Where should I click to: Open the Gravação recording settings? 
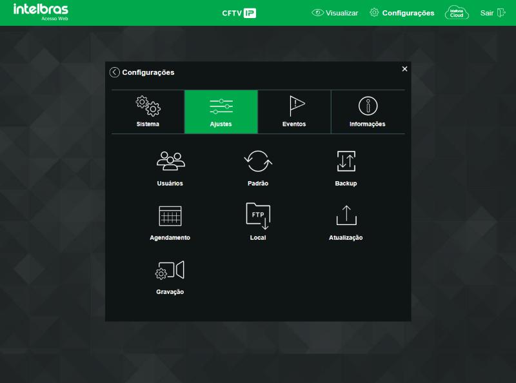coord(170,277)
